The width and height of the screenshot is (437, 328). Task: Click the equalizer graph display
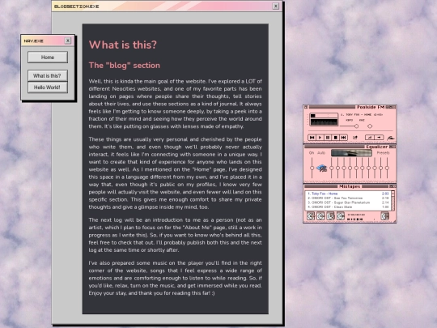tap(351, 153)
